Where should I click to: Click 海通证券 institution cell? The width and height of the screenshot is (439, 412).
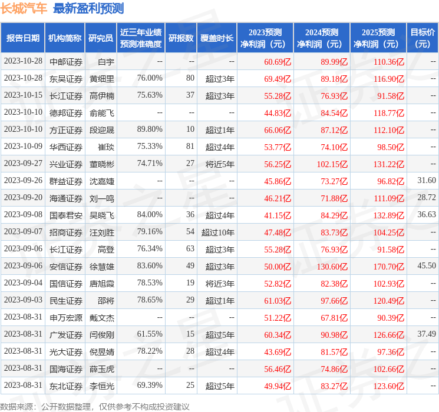(x=66, y=198)
